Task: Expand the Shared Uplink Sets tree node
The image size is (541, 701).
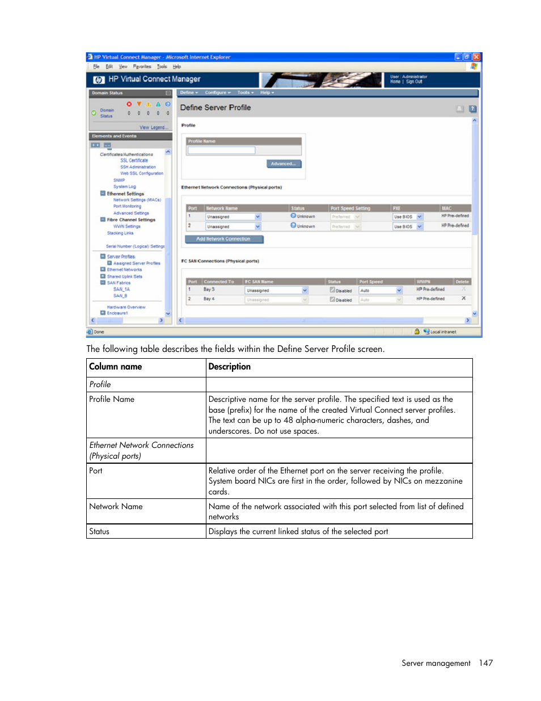Action: [x=103, y=276]
